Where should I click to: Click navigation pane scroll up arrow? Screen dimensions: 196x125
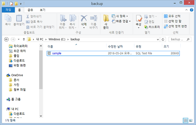click(41, 46)
